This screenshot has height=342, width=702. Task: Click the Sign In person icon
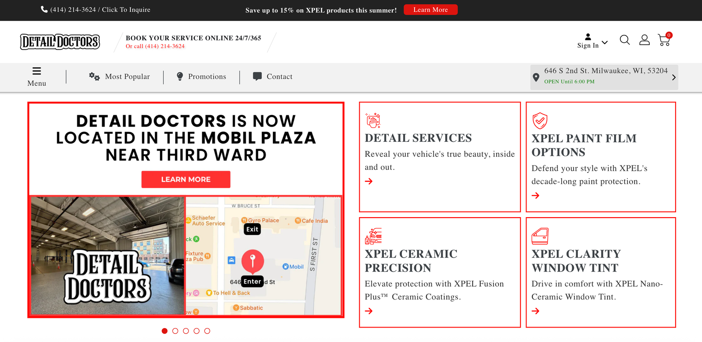point(588,37)
